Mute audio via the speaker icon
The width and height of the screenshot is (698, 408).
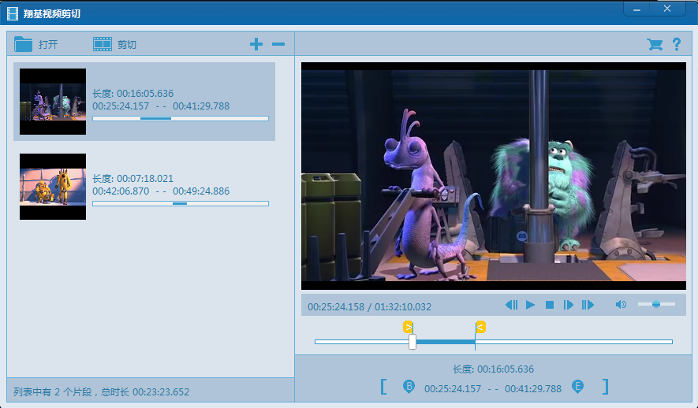(x=621, y=306)
